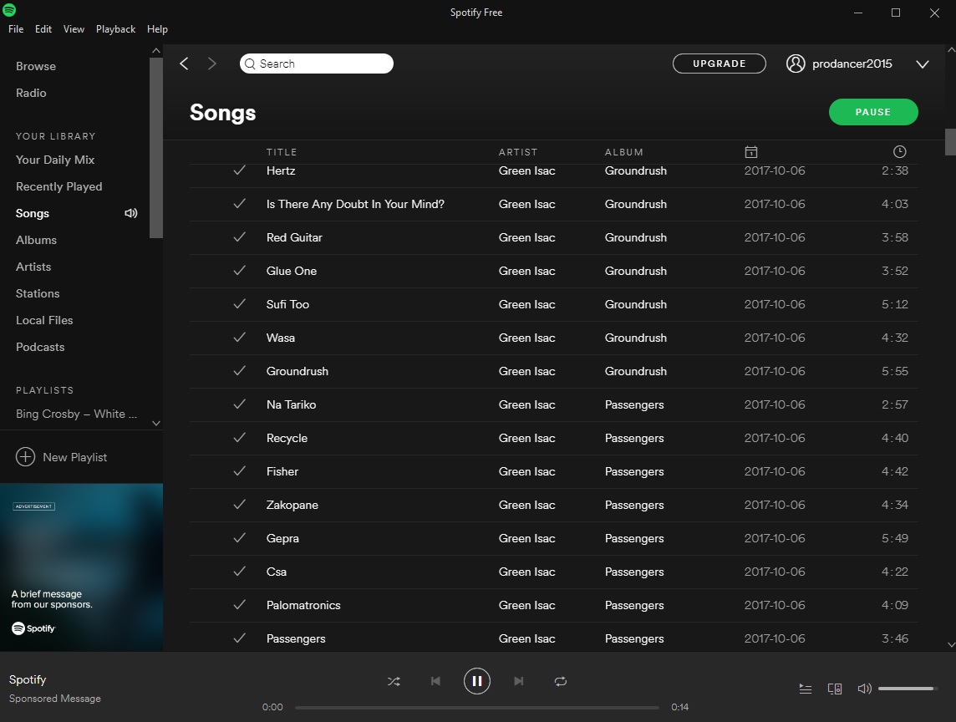The image size is (956, 722).
Task: Sort songs by the calendar date column
Action: click(x=751, y=152)
